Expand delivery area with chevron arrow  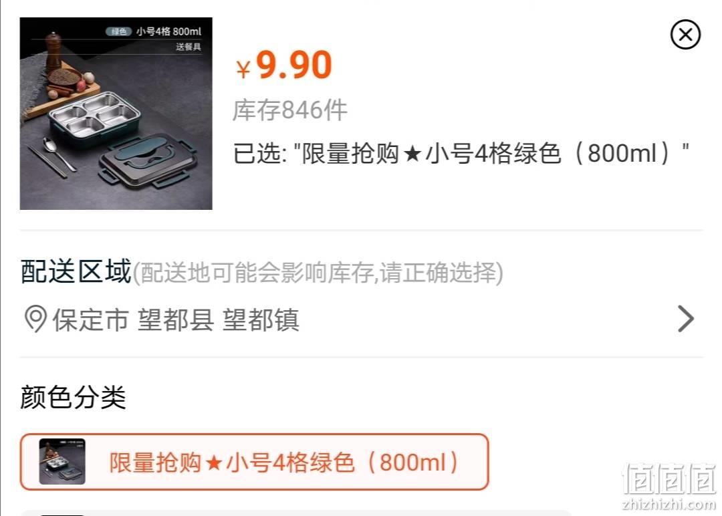(686, 319)
